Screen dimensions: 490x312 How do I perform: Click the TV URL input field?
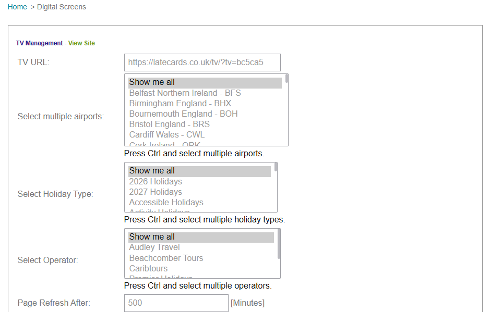[202, 63]
